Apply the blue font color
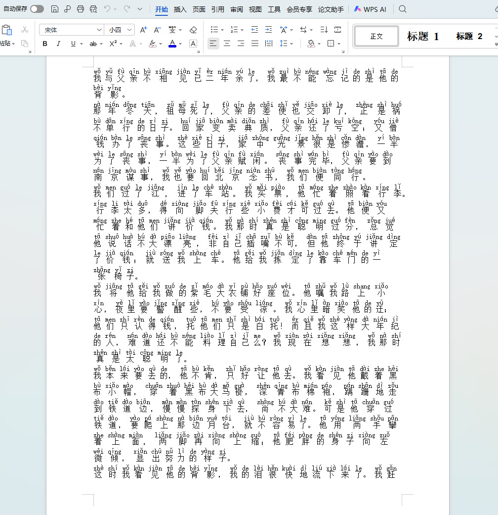The image size is (498, 515). [172, 44]
